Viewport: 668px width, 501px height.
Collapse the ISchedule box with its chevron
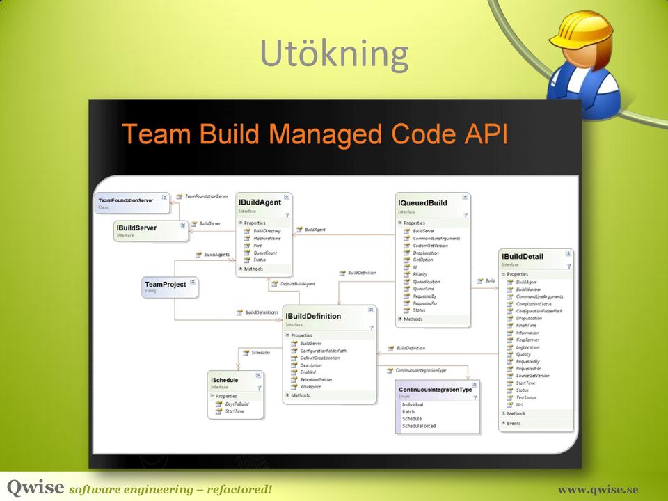258,375
